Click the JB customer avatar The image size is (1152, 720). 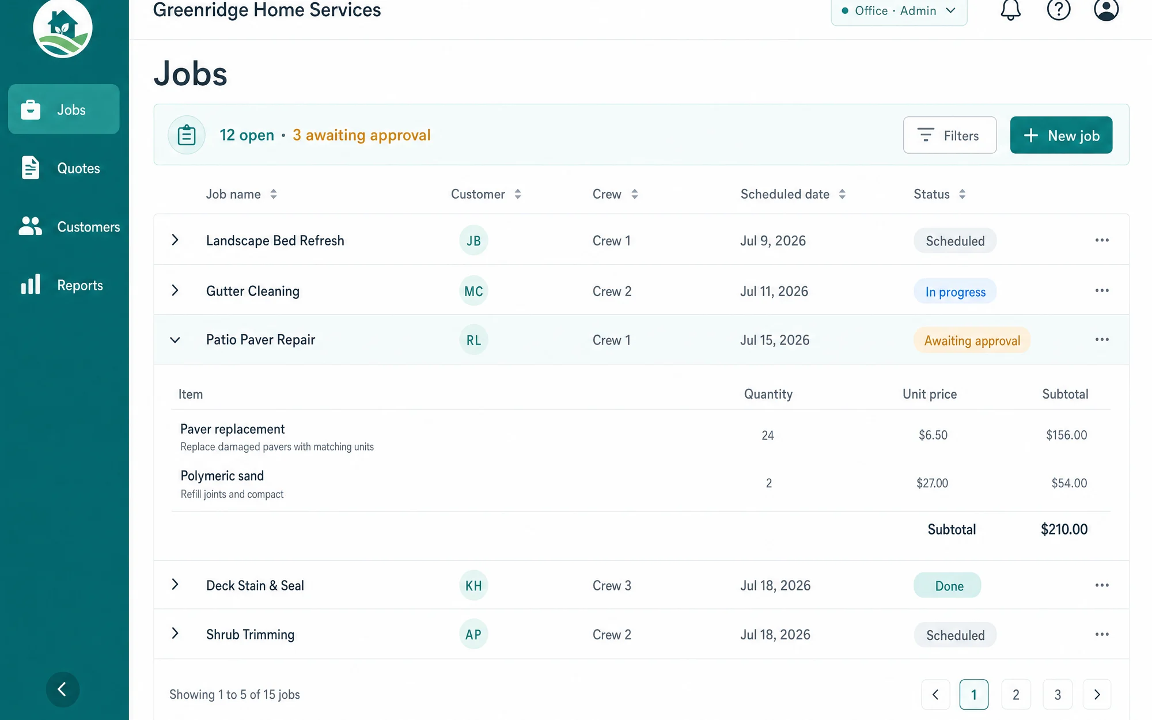(x=473, y=241)
